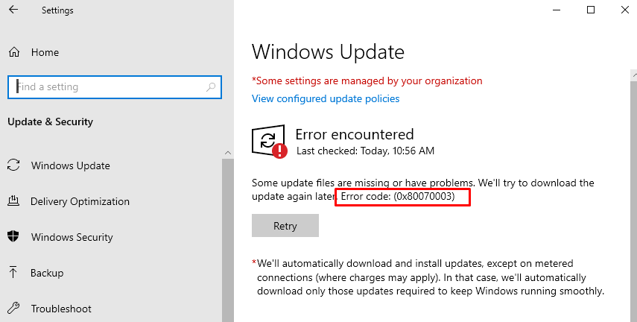Open the Windows Update sidebar item
The width and height of the screenshot is (637, 322).
tap(70, 165)
